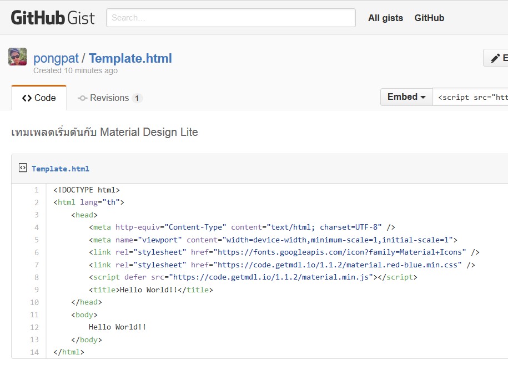Click line number 14 in the code view
This screenshot has width=508, height=365.
[x=34, y=352]
